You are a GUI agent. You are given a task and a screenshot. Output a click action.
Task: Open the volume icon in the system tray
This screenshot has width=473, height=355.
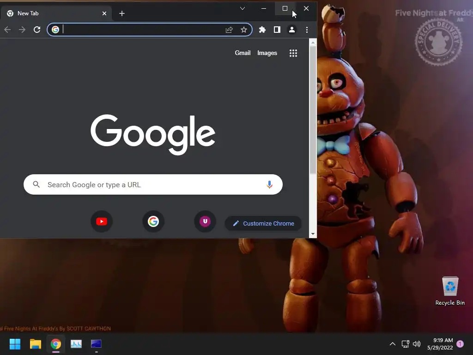coord(417,344)
